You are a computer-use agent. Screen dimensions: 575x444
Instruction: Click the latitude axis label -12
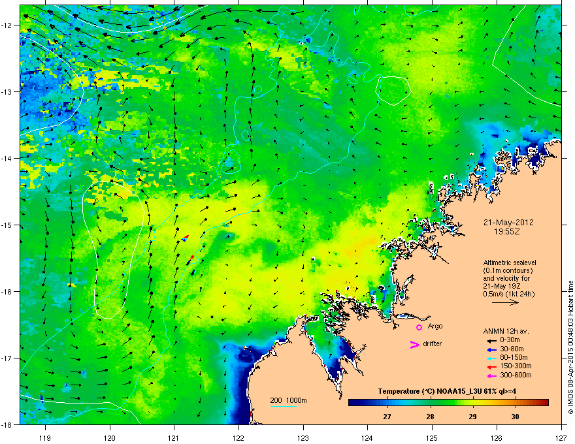pos(7,25)
